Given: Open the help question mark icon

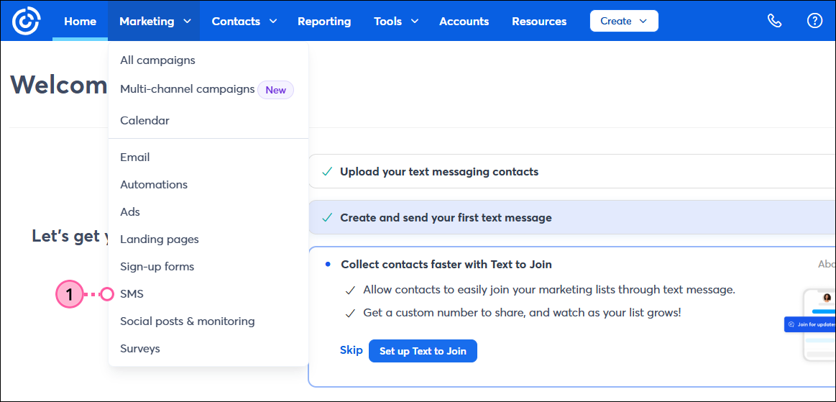Looking at the screenshot, I should [814, 21].
